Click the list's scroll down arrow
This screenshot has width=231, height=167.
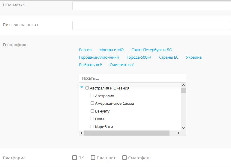point(184,128)
